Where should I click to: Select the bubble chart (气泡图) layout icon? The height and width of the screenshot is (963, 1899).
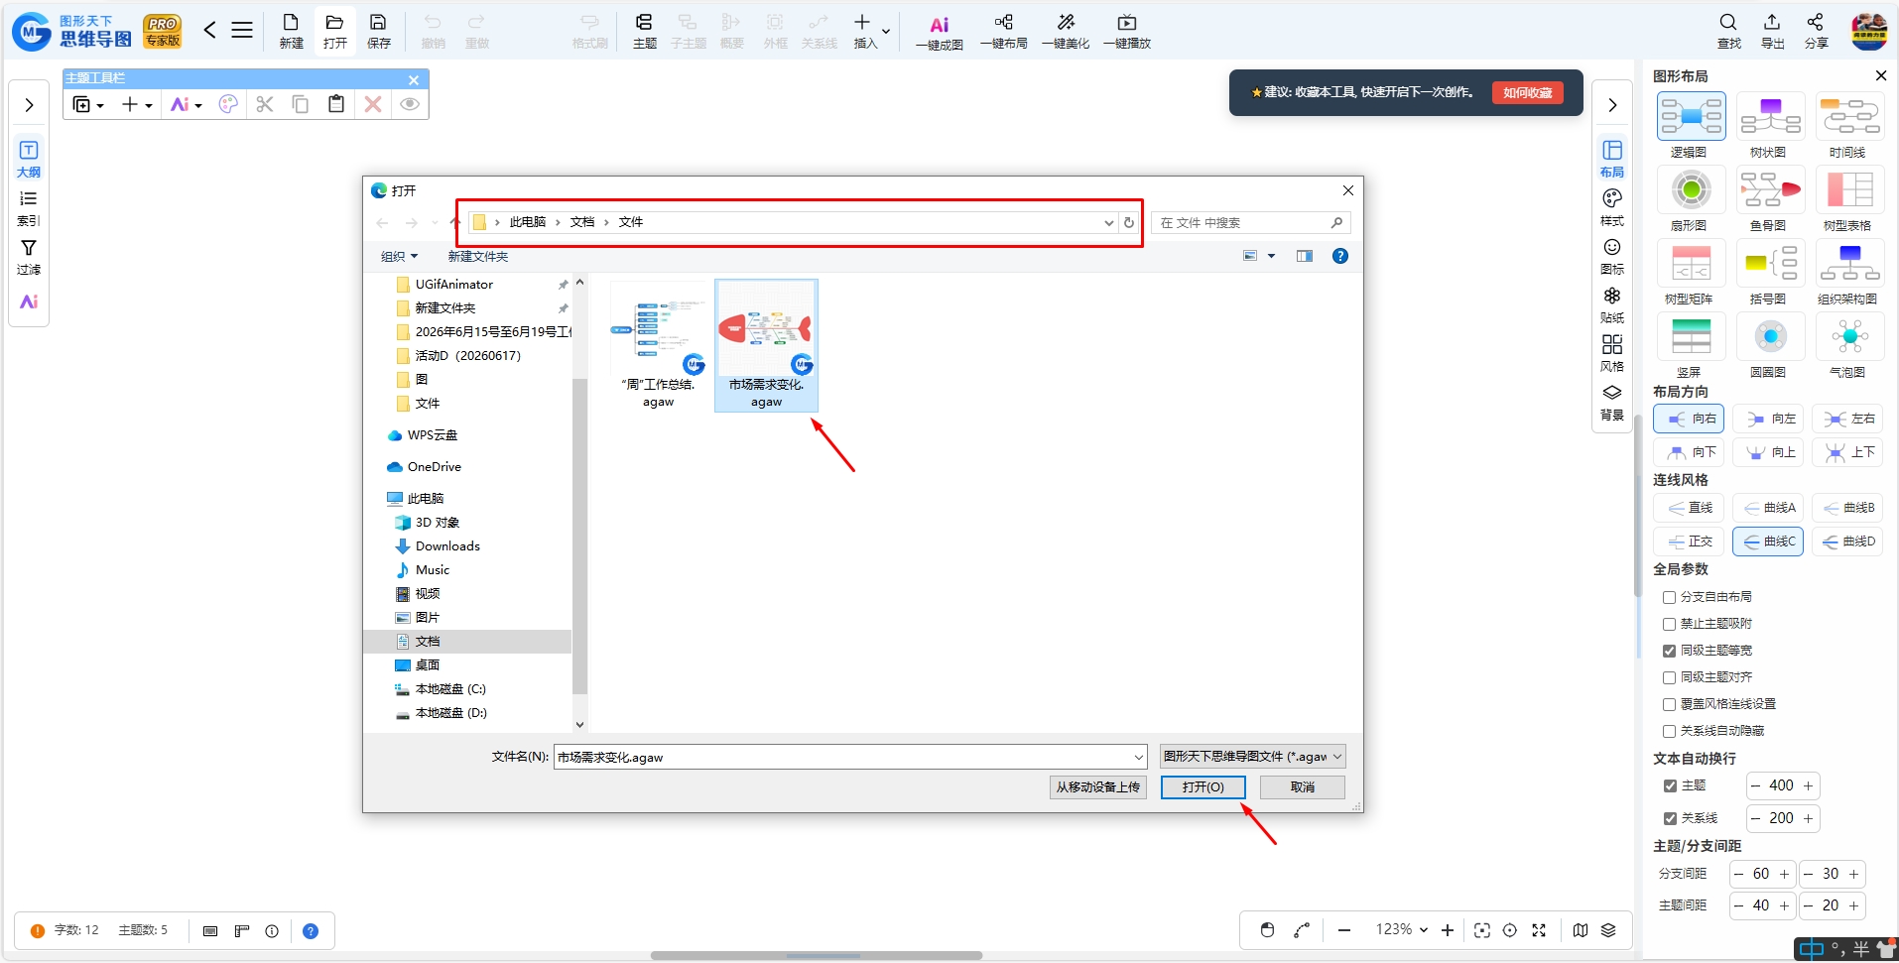click(x=1849, y=336)
